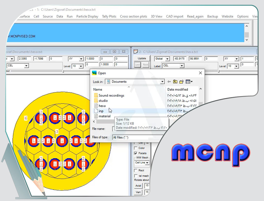The width and height of the screenshot is (264, 201).
Task: Open the studio folder
Action: click(x=103, y=100)
